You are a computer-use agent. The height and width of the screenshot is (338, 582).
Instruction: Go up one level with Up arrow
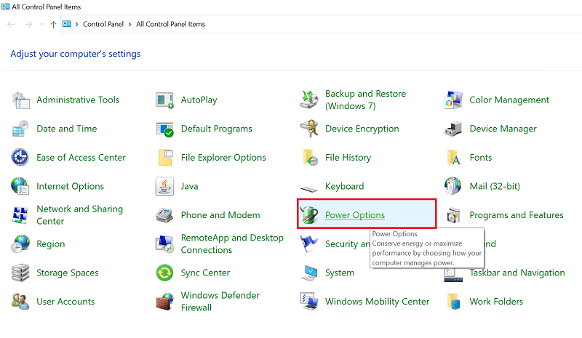pos(53,25)
